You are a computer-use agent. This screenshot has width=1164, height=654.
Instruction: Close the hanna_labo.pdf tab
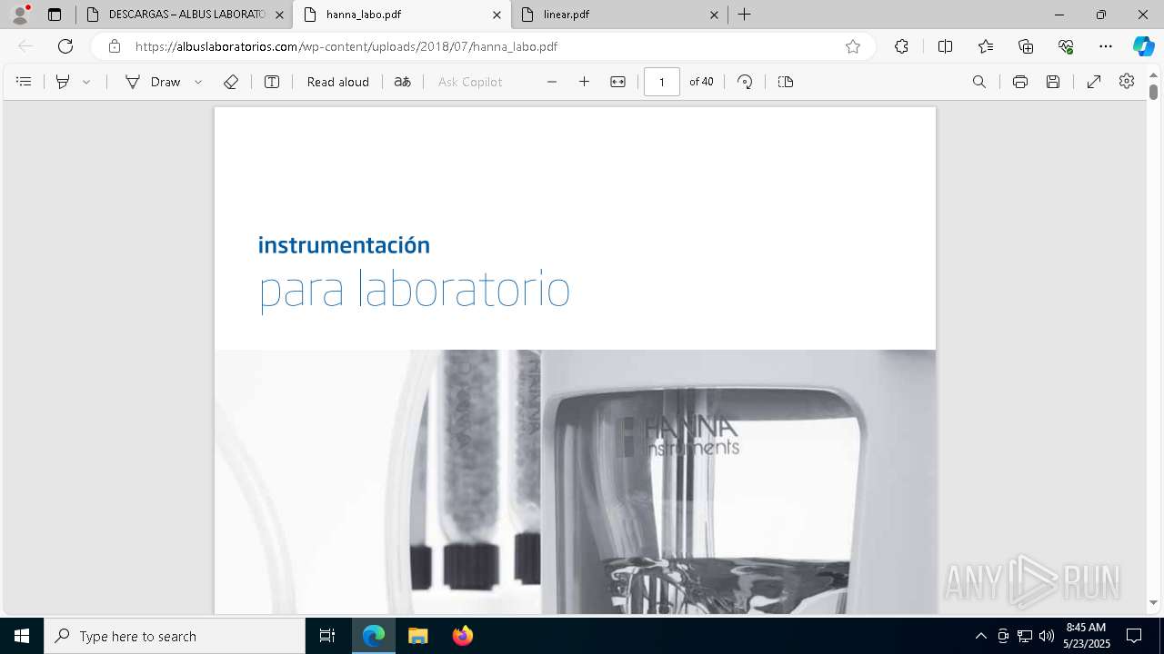tap(497, 15)
